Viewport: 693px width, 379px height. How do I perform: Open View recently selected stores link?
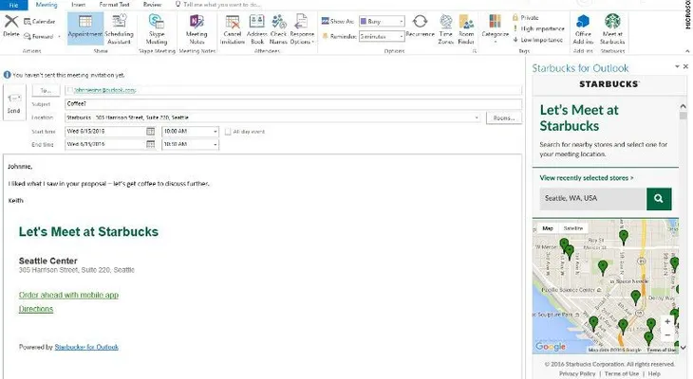(587, 178)
